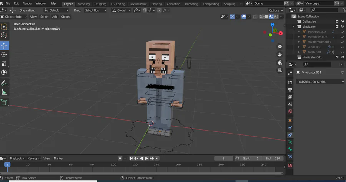The width and height of the screenshot is (346, 182).
Task: Select the Measure ruler tool
Action: click(4, 92)
